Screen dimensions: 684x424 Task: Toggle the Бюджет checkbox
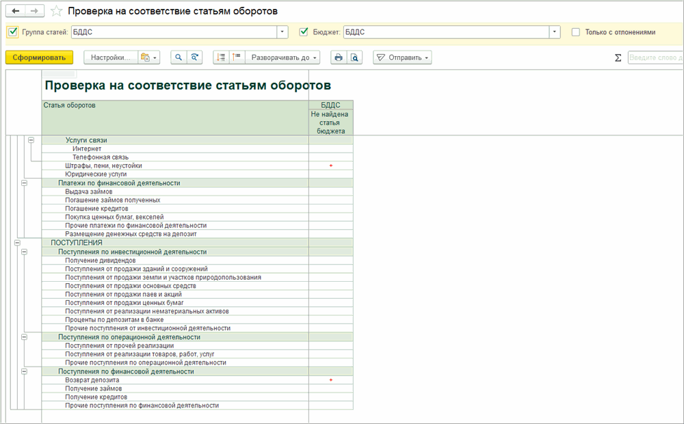304,32
